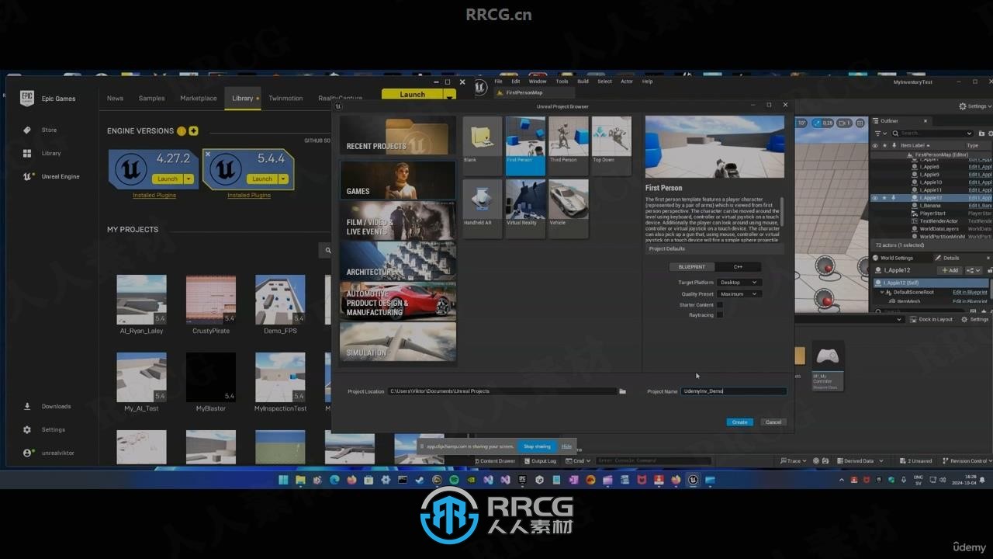Image resolution: width=993 pixels, height=559 pixels.
Task: Browse for project location folder icon
Action: point(622,391)
